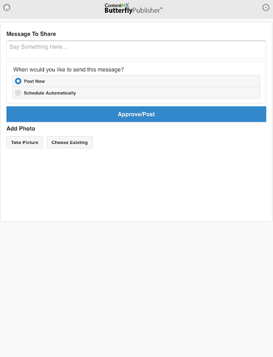Click blank space in the Schedule Automatically row
This screenshot has width=273, height=357.
click(x=166, y=93)
